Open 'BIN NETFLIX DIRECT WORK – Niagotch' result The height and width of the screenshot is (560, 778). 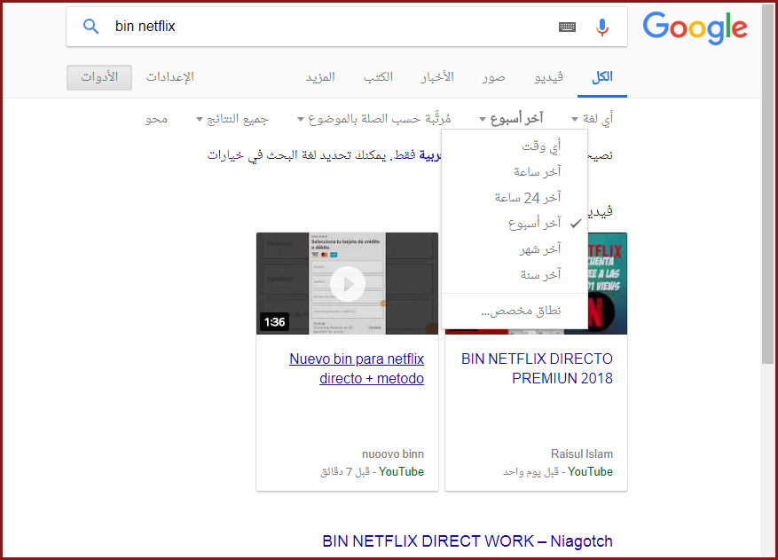468,541
